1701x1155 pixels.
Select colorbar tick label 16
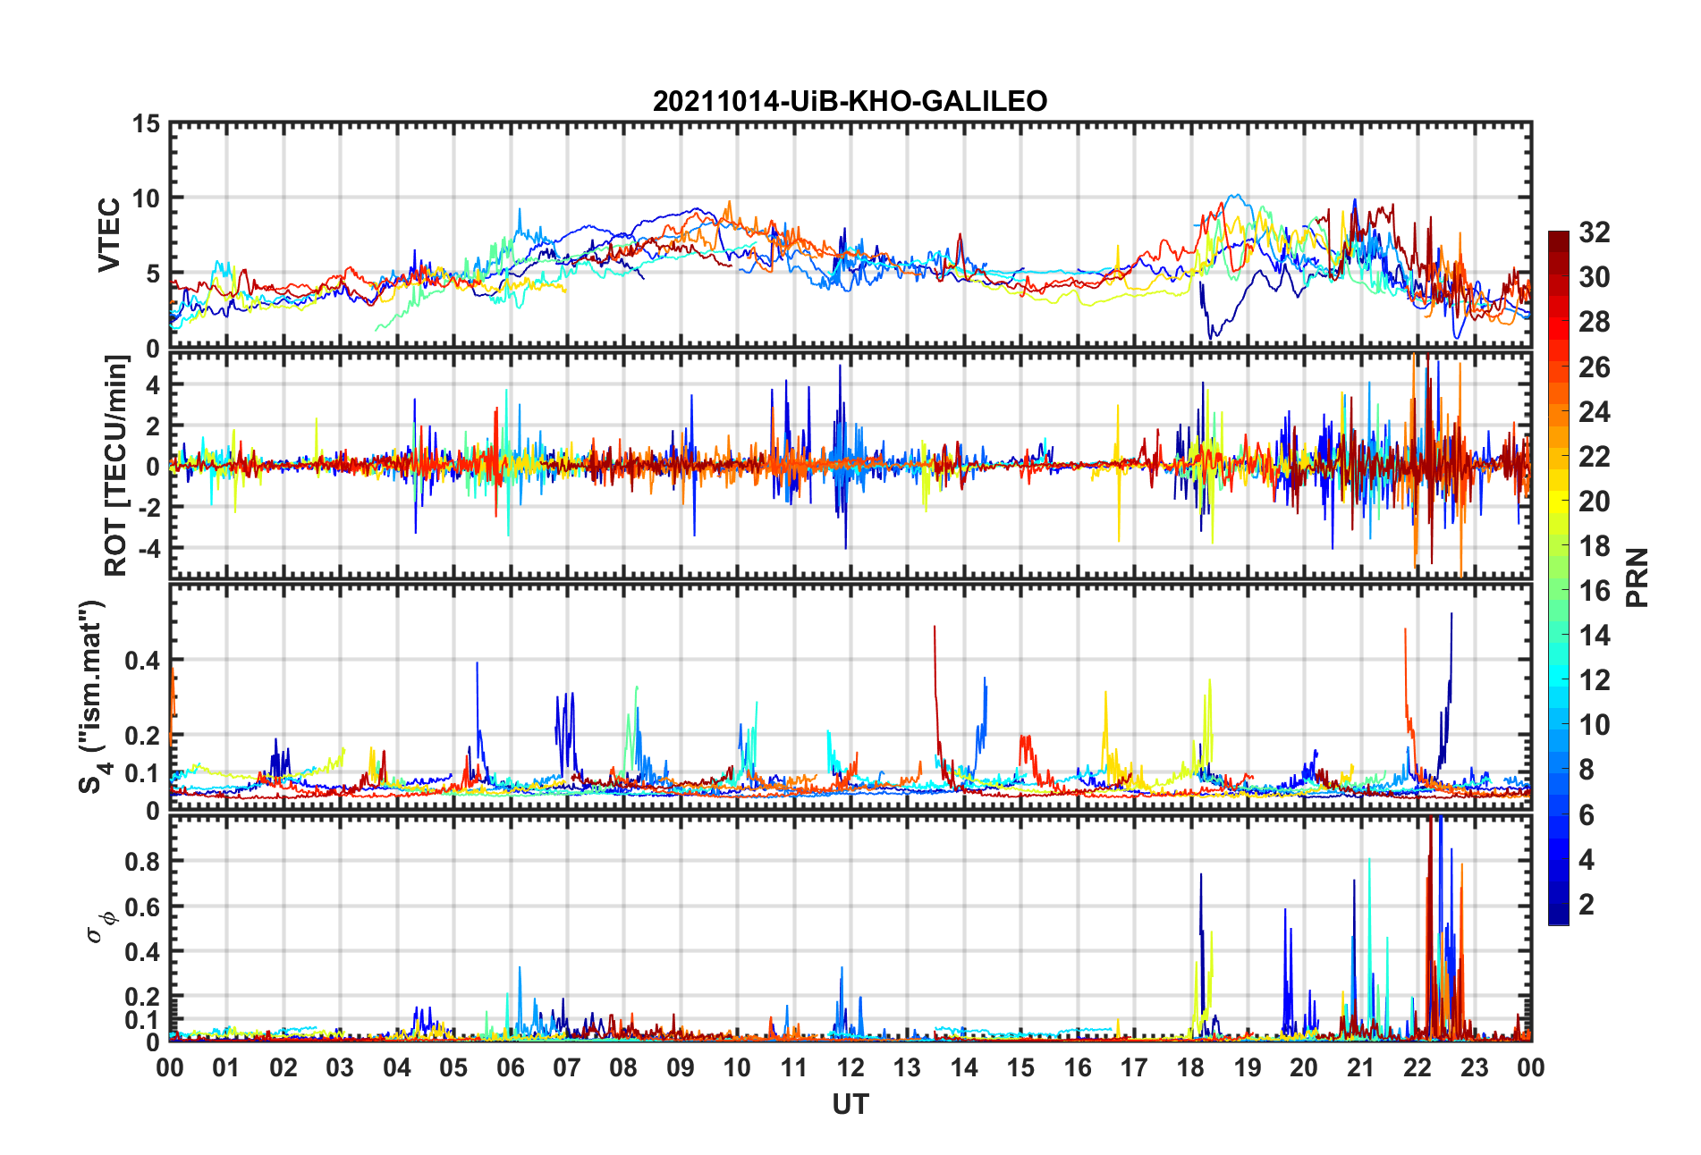1595,591
